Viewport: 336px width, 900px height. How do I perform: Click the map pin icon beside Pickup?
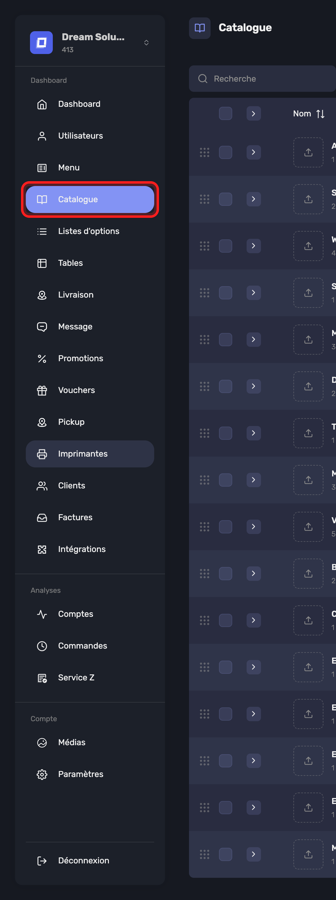click(42, 422)
